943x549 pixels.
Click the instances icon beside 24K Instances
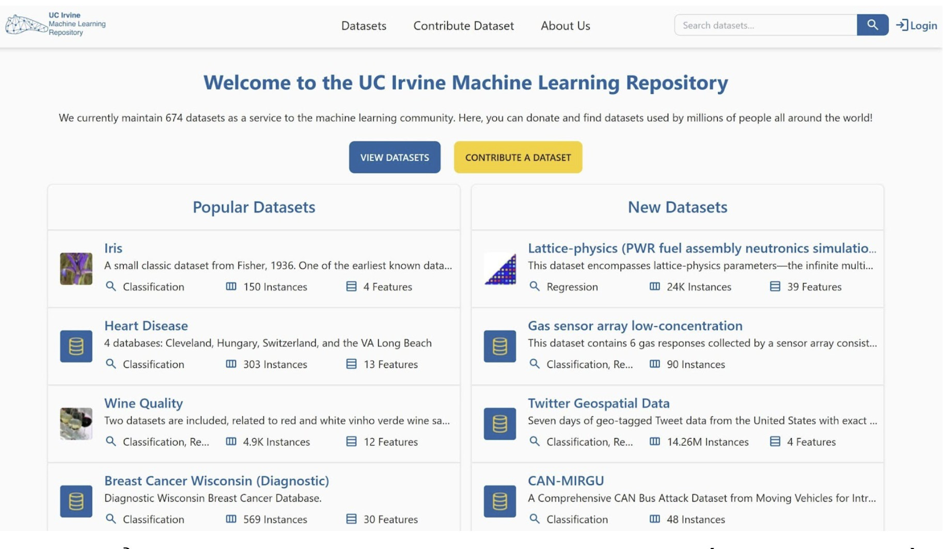[654, 286]
